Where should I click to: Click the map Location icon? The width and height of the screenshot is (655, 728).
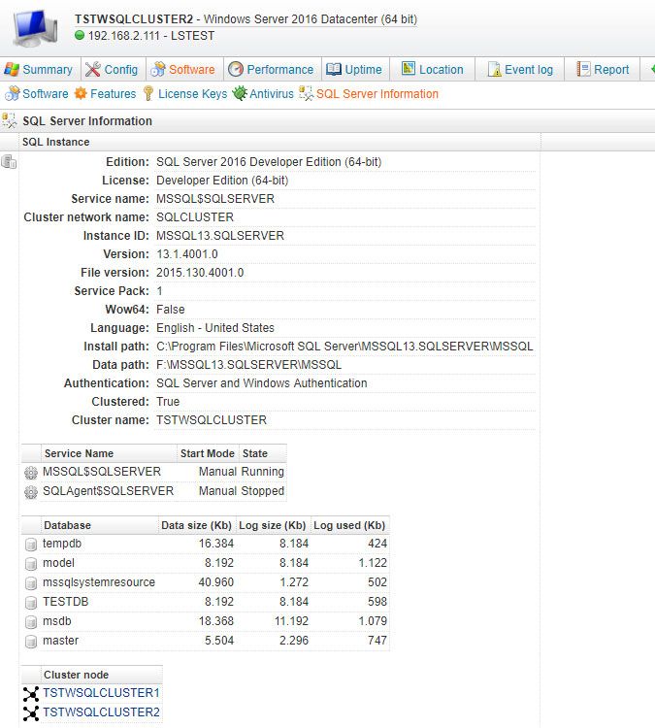point(408,68)
